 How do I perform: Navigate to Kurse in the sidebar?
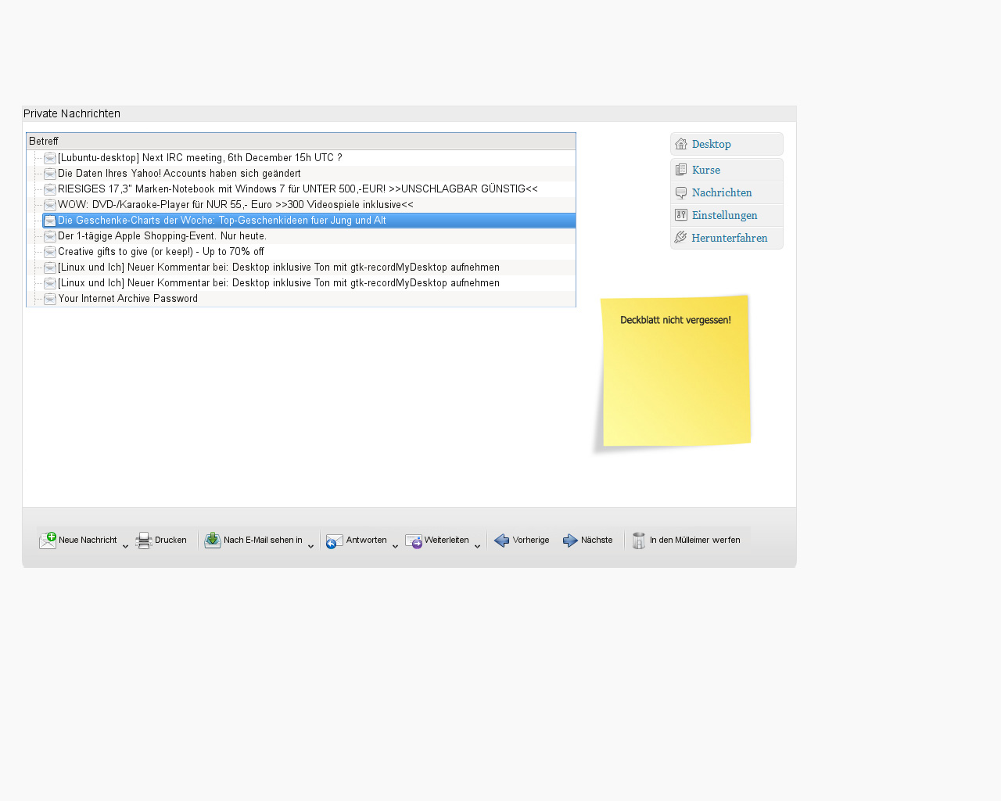[705, 170]
